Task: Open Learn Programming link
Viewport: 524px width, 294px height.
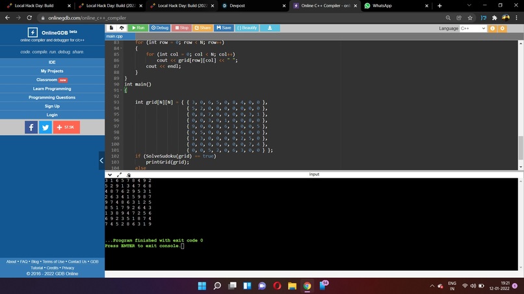Action: (52, 89)
